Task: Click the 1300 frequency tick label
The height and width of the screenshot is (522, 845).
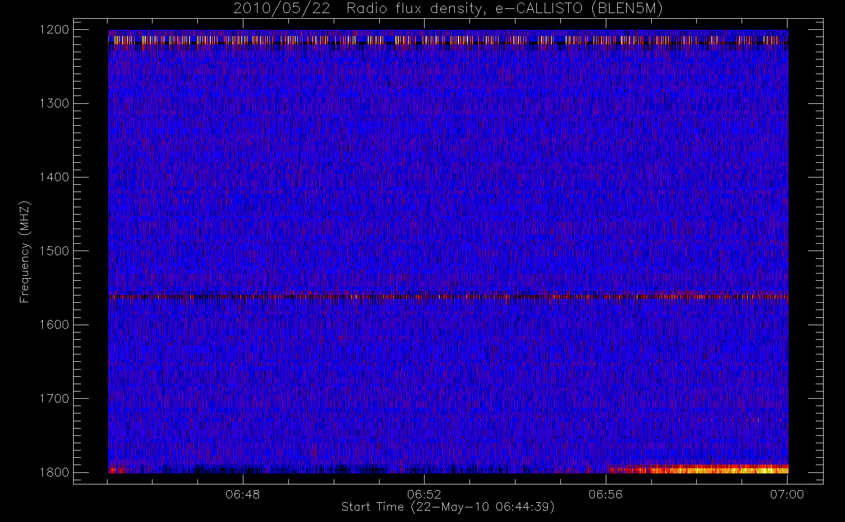Action: (54, 103)
